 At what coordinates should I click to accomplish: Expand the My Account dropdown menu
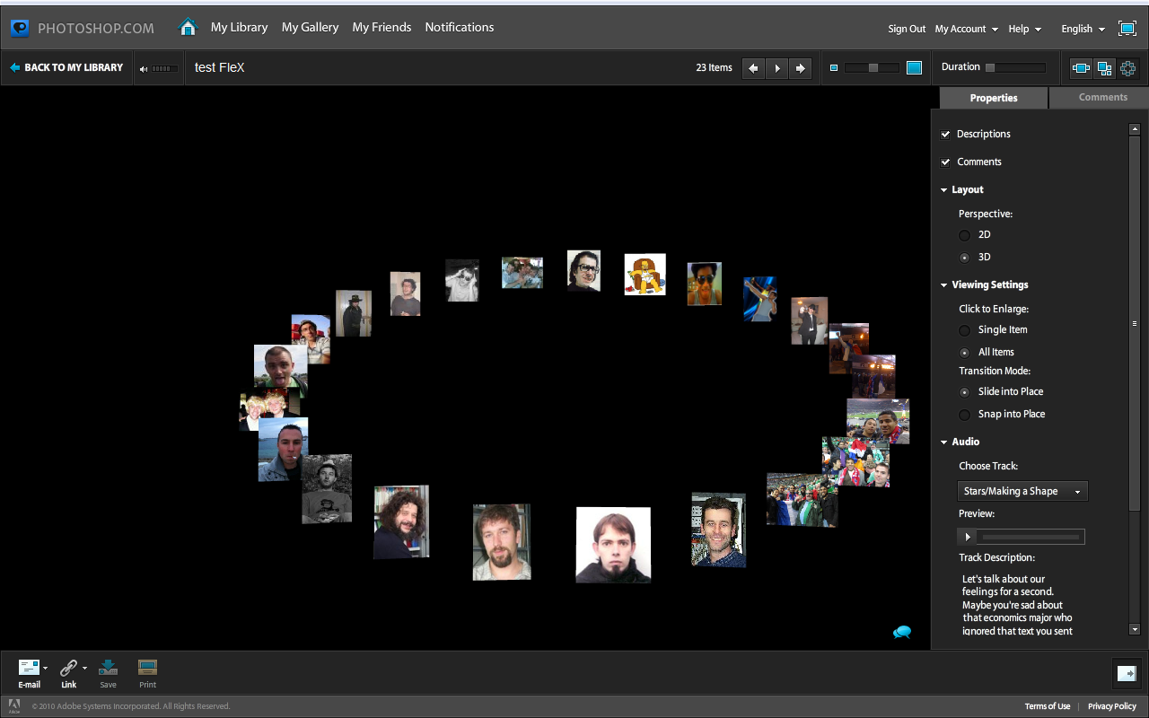pos(966,29)
